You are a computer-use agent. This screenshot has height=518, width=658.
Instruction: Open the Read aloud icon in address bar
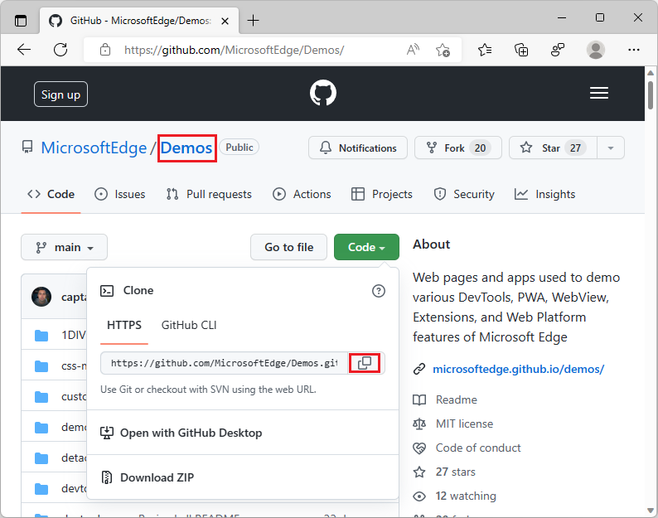[413, 50]
